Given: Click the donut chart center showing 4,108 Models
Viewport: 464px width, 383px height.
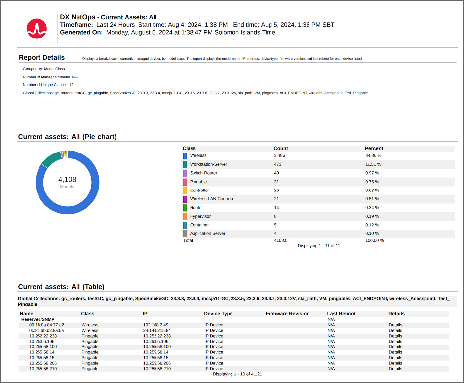Looking at the screenshot, I should (x=67, y=182).
